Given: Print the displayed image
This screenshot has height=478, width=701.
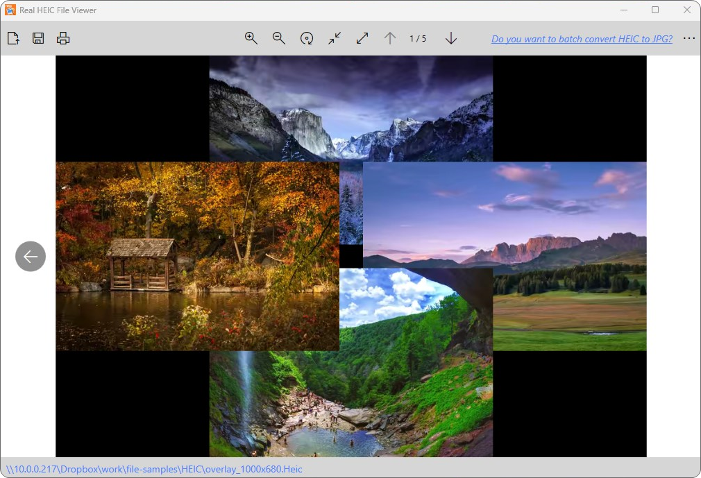Looking at the screenshot, I should tap(63, 39).
